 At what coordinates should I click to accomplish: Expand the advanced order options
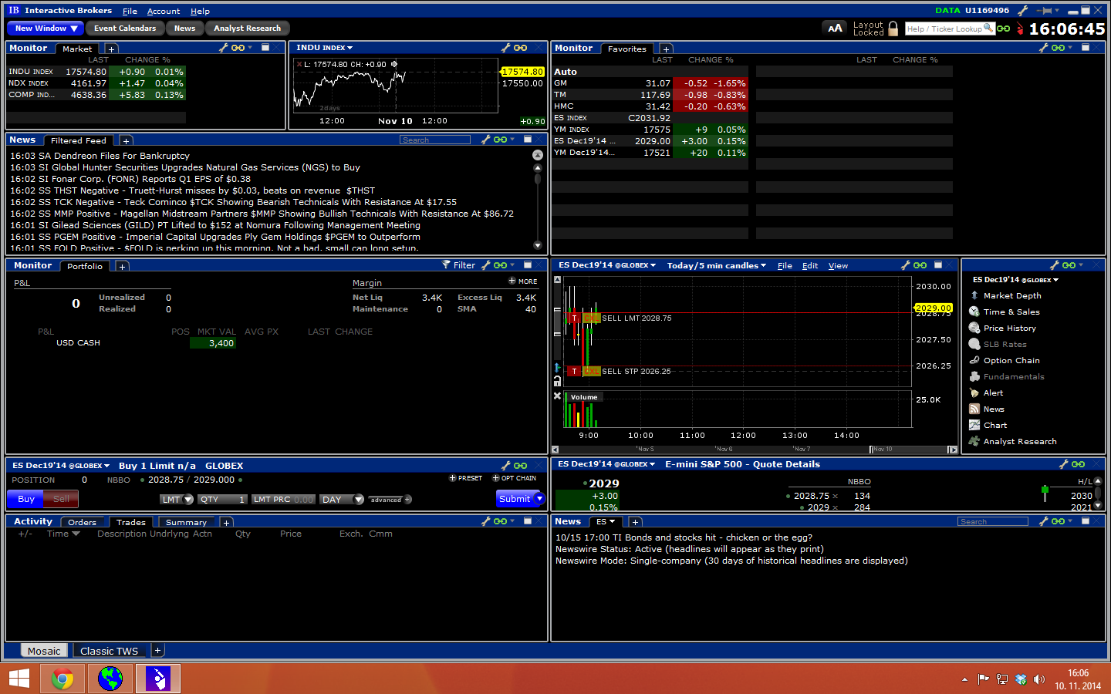coord(390,500)
